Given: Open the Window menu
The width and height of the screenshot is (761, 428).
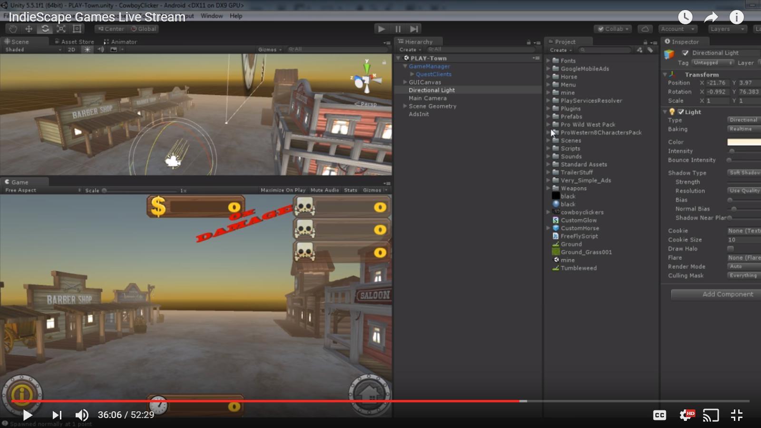Looking at the screenshot, I should click(212, 16).
